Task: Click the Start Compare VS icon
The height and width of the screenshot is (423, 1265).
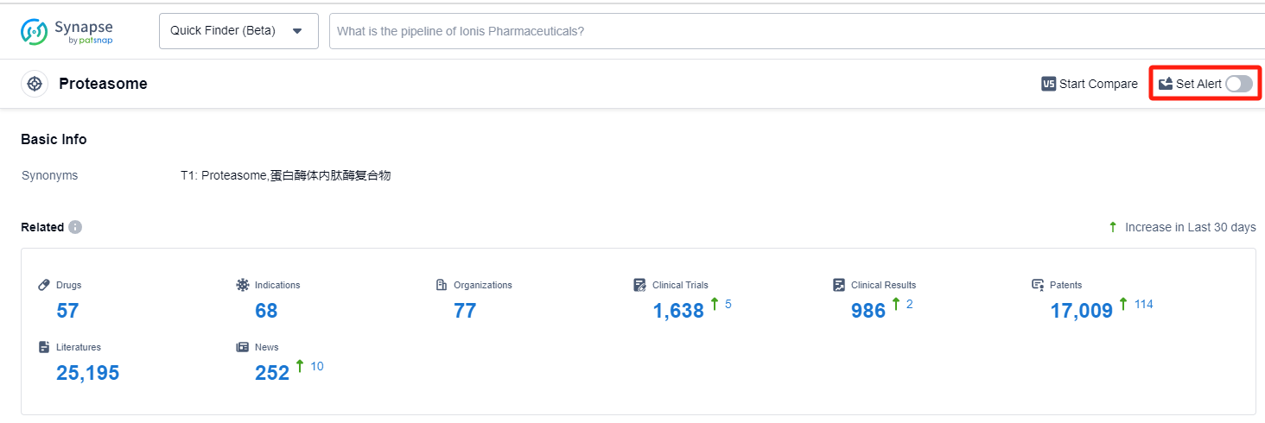Action: 1048,84
